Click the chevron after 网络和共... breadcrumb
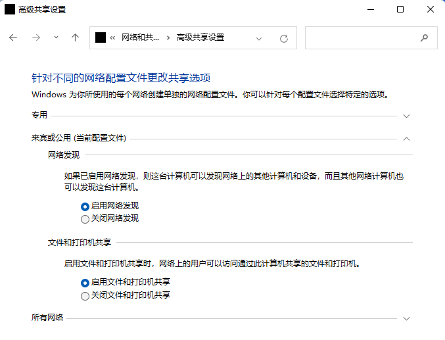The height and width of the screenshot is (340, 445). [x=168, y=38]
